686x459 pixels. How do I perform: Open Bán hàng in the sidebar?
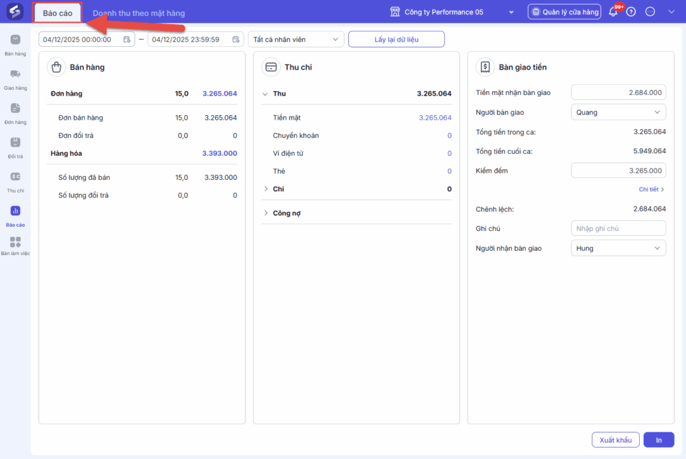[15, 41]
